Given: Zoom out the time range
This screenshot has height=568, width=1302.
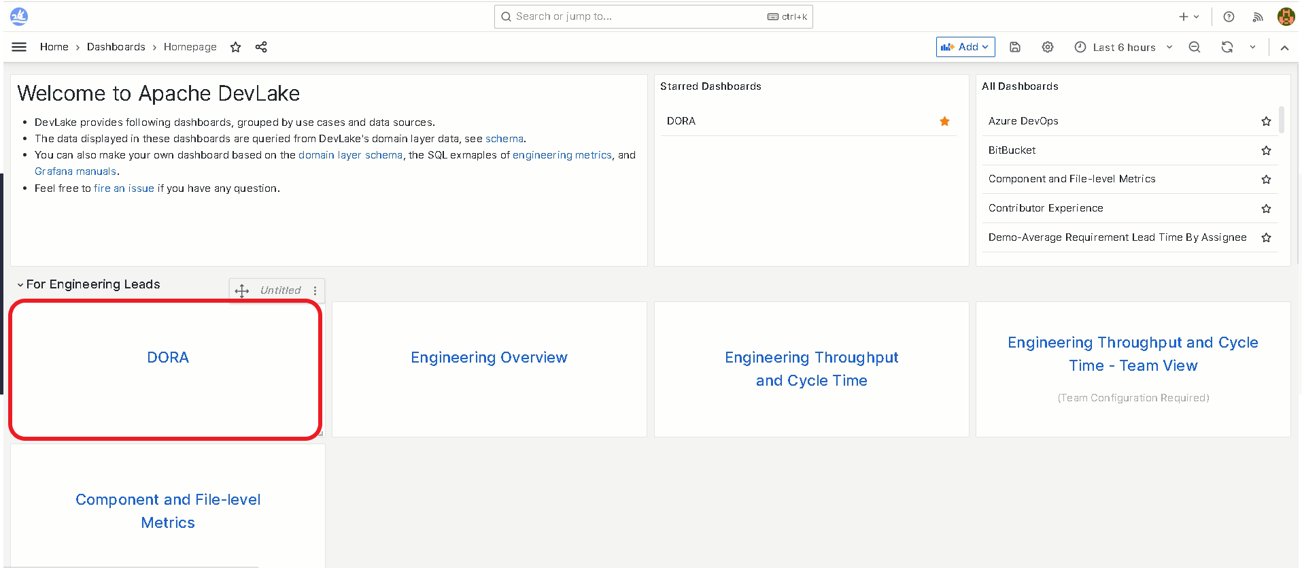Looking at the screenshot, I should tap(1195, 47).
